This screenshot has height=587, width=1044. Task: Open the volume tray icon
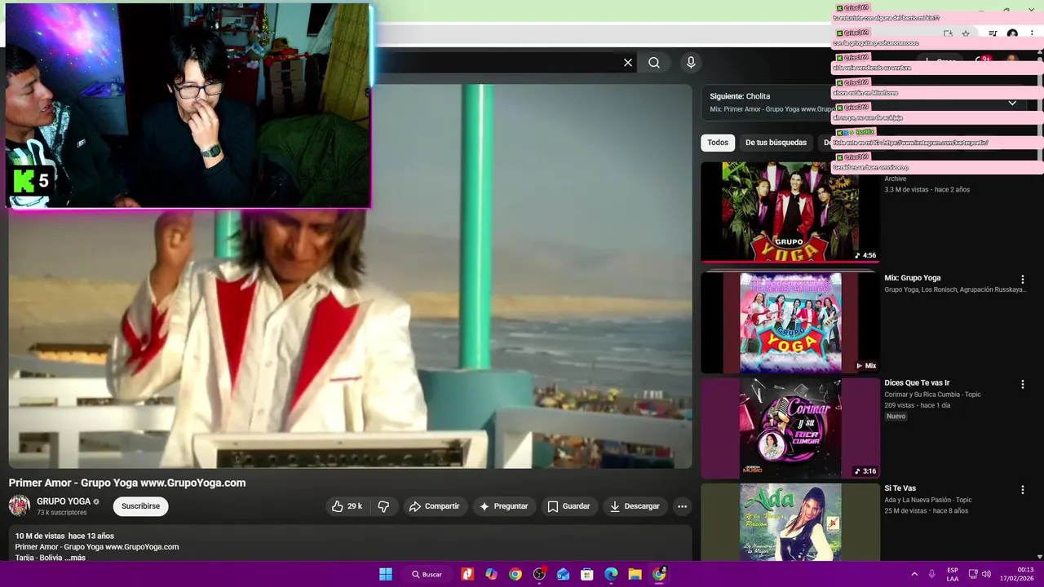pos(986,574)
